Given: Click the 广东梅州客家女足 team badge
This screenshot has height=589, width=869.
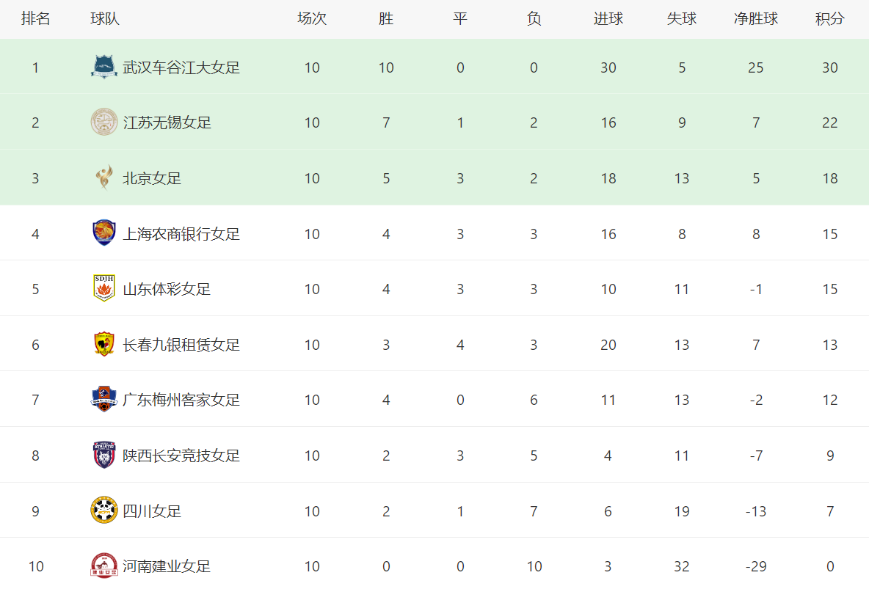Looking at the screenshot, I should pos(104,400).
